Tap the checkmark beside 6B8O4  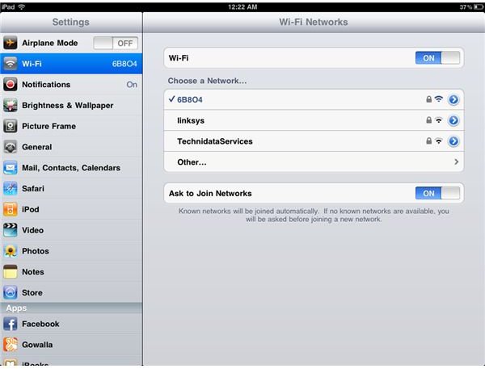tap(172, 99)
